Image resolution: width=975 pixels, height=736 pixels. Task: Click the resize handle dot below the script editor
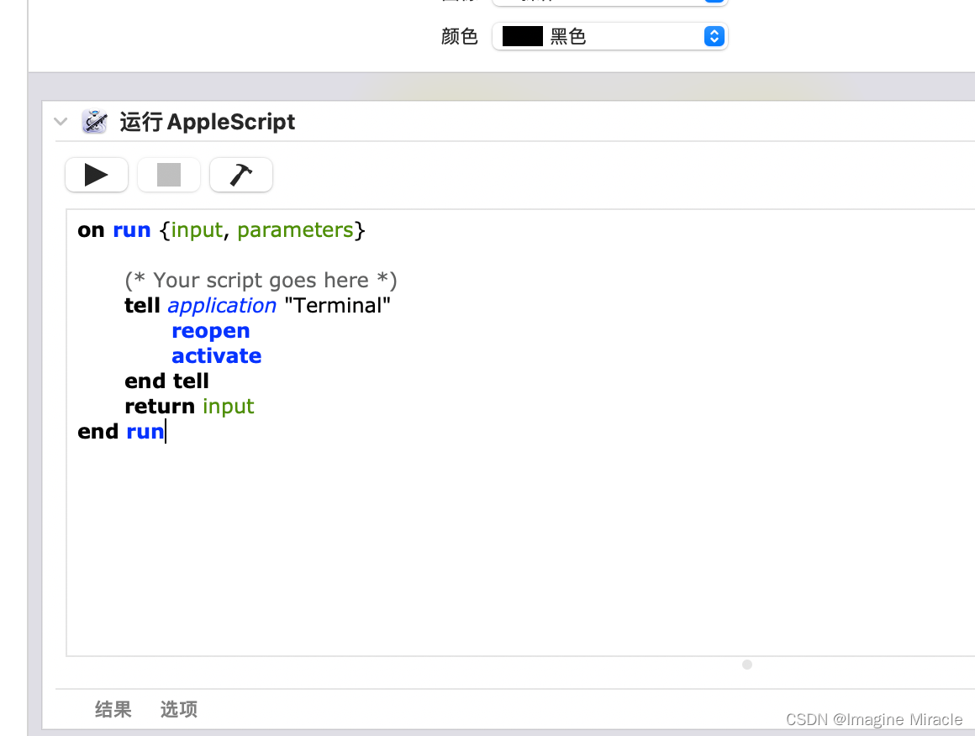click(747, 665)
